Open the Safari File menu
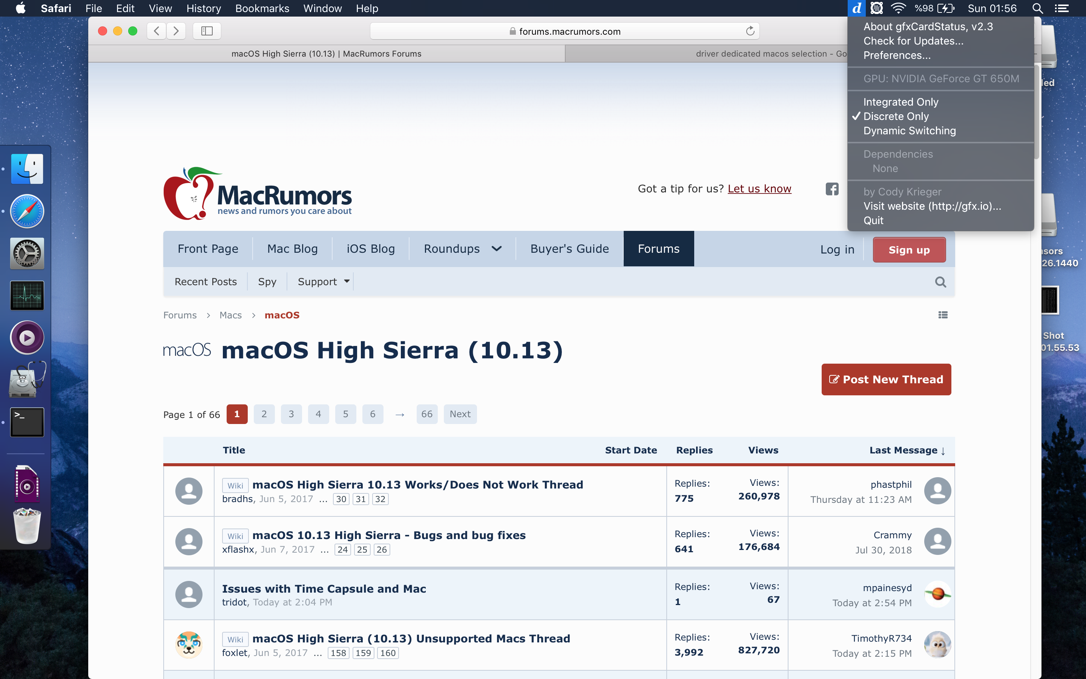Screen dimensions: 1086x679 94,8
